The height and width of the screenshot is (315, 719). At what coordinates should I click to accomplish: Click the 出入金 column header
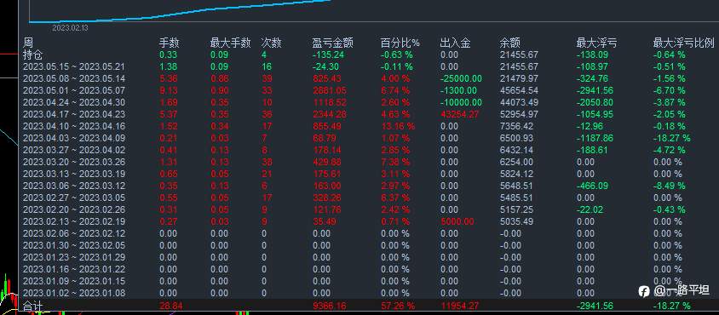click(455, 43)
